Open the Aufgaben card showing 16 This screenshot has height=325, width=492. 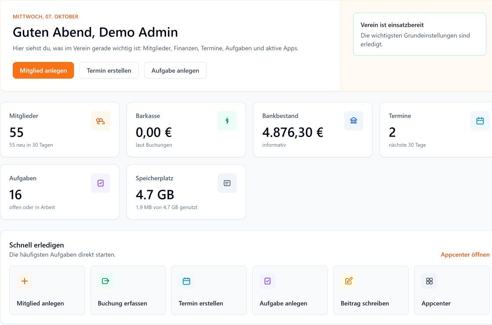point(60,192)
